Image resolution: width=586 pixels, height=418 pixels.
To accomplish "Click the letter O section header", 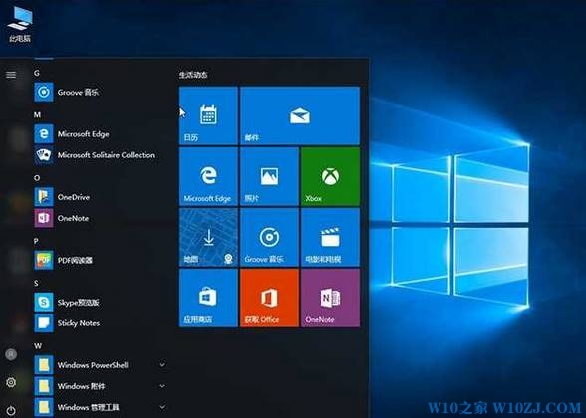I will coord(37,178).
